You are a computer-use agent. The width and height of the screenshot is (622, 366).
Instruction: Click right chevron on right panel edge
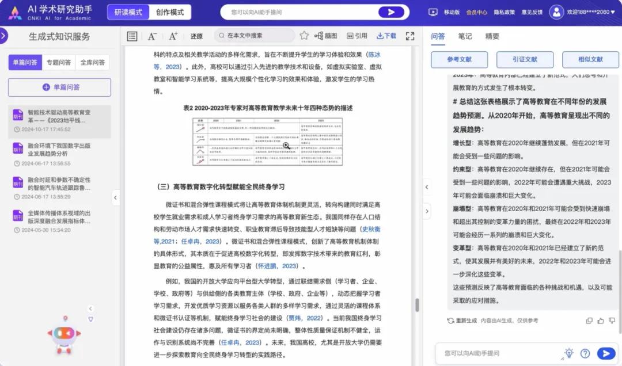pyautogui.click(x=427, y=211)
